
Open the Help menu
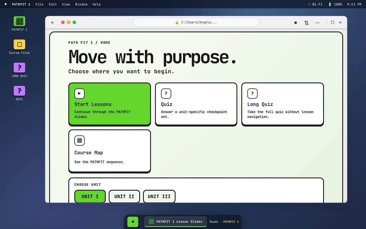pos(97,4)
